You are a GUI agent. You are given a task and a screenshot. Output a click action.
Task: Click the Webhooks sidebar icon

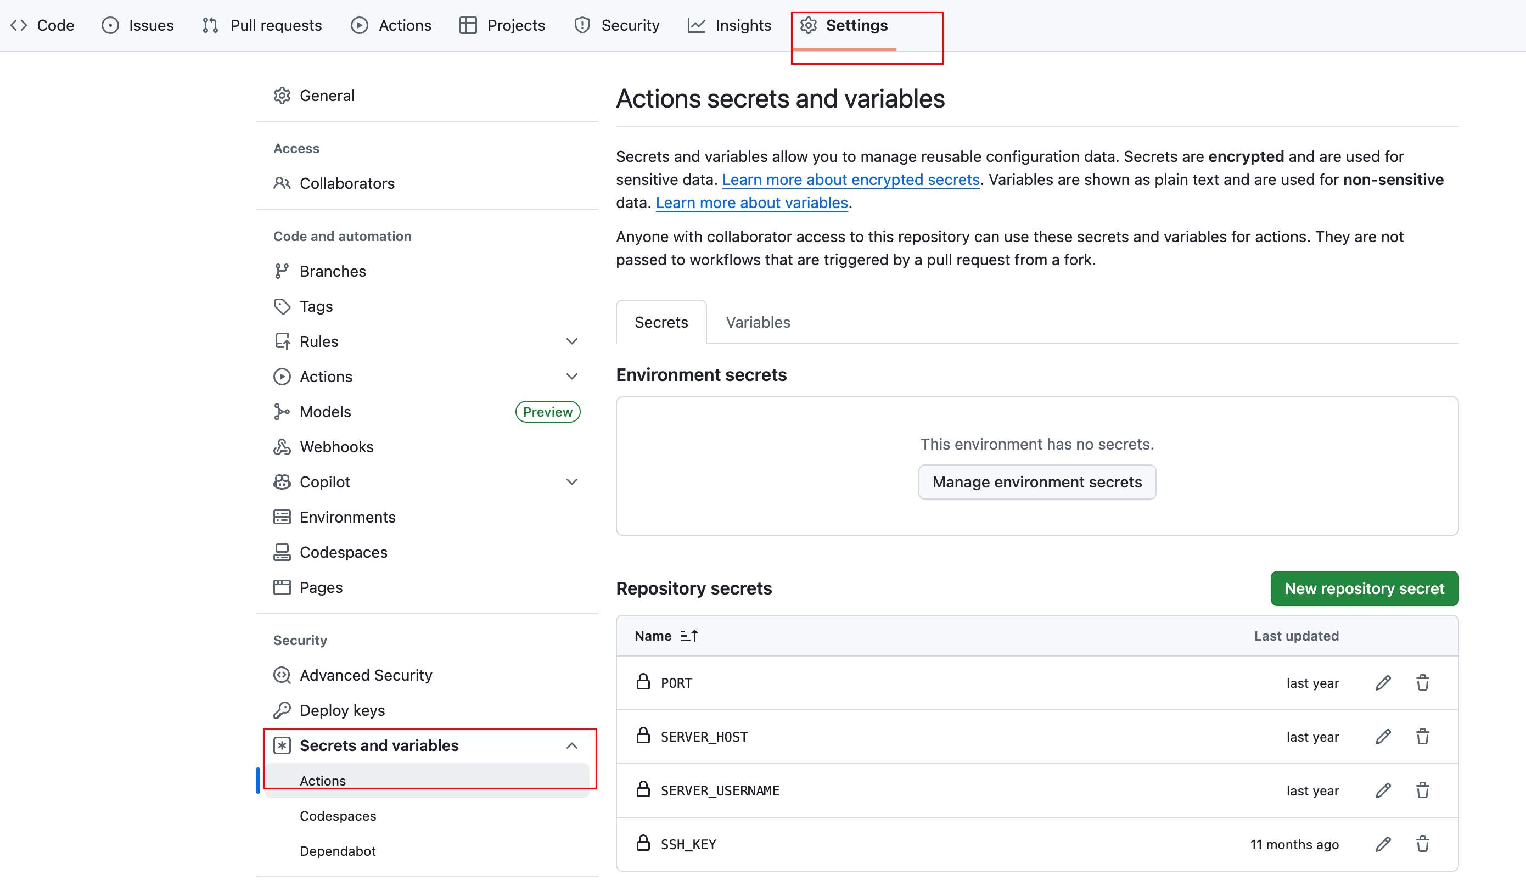click(282, 447)
